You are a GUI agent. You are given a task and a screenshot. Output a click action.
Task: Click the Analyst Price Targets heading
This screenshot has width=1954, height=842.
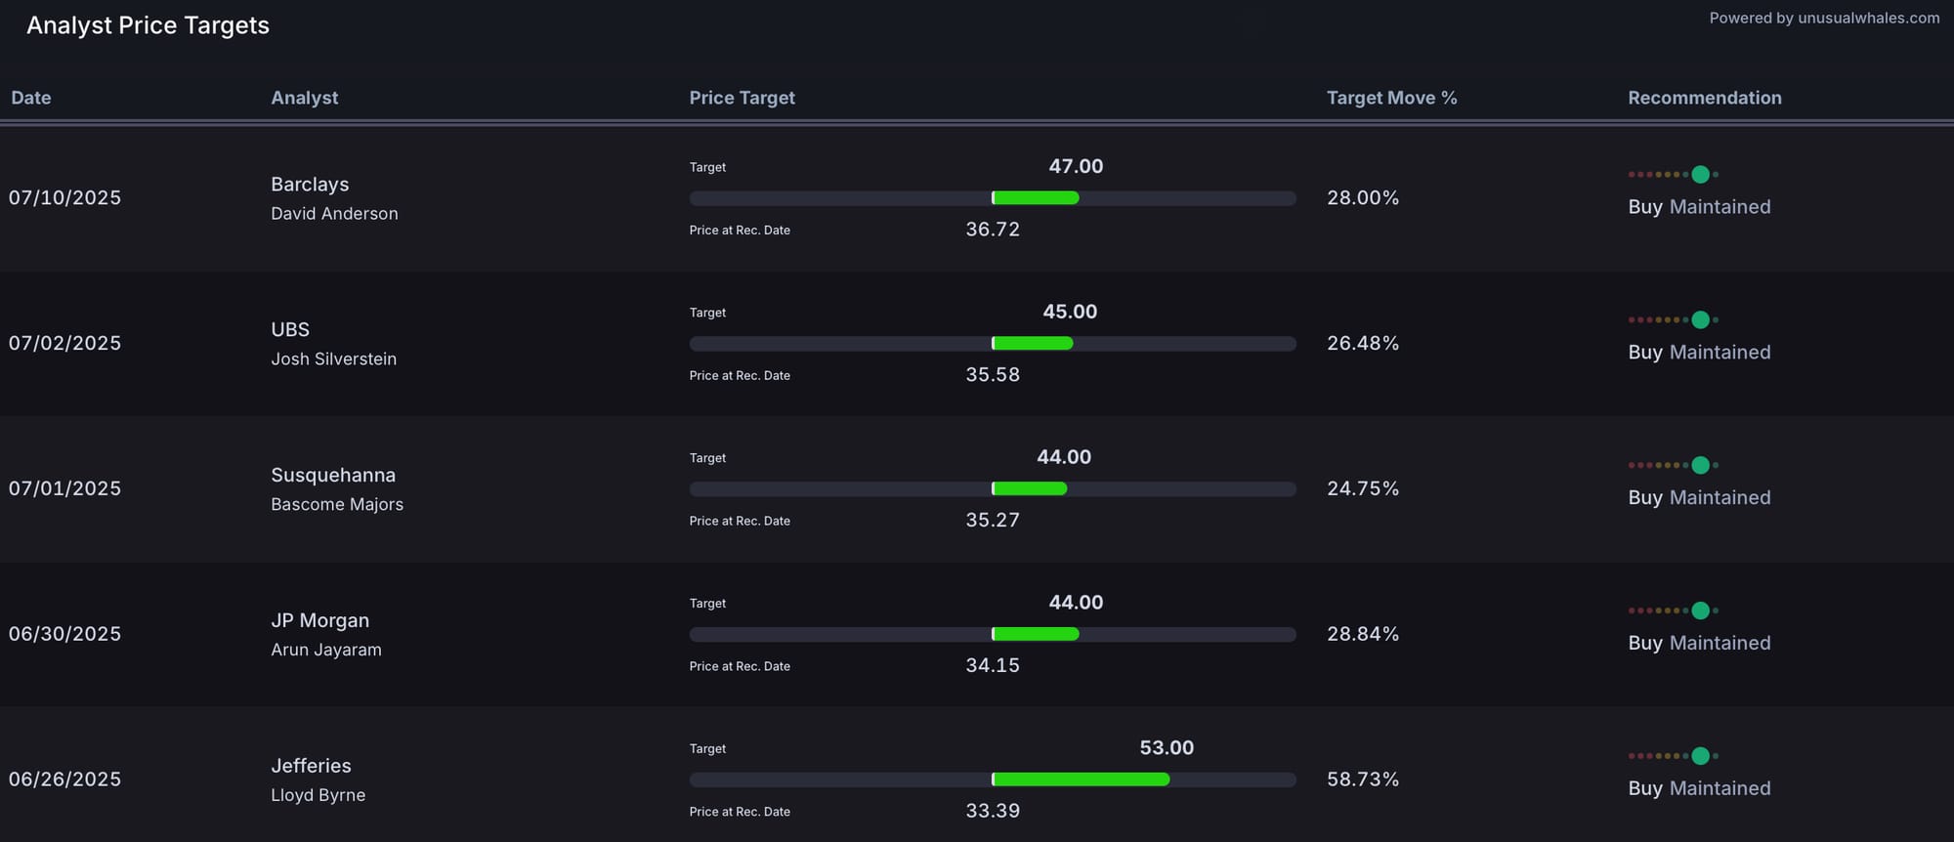click(x=148, y=25)
